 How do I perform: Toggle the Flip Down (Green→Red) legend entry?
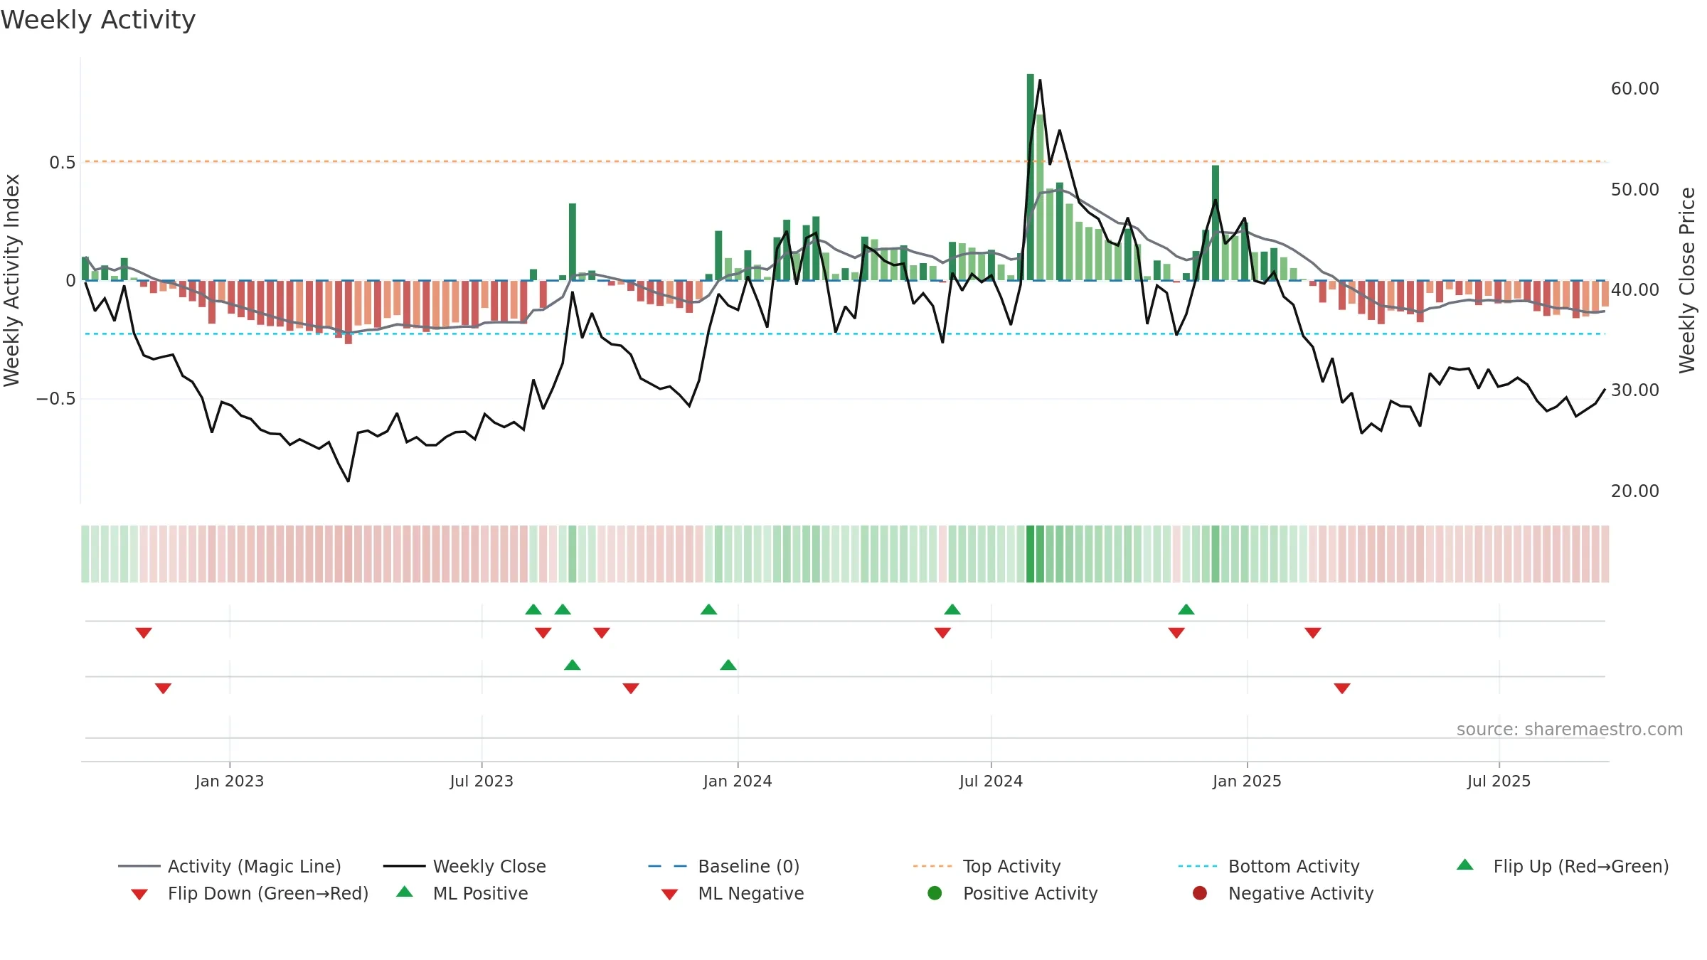pos(250,893)
